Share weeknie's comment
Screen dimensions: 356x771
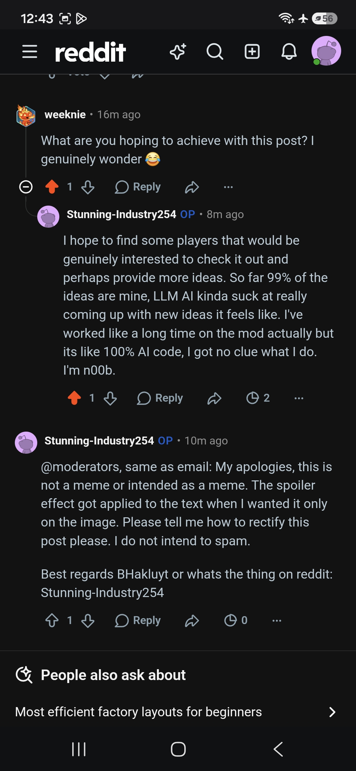tap(192, 187)
